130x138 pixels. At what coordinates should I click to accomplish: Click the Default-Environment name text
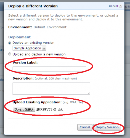pos(50,27)
